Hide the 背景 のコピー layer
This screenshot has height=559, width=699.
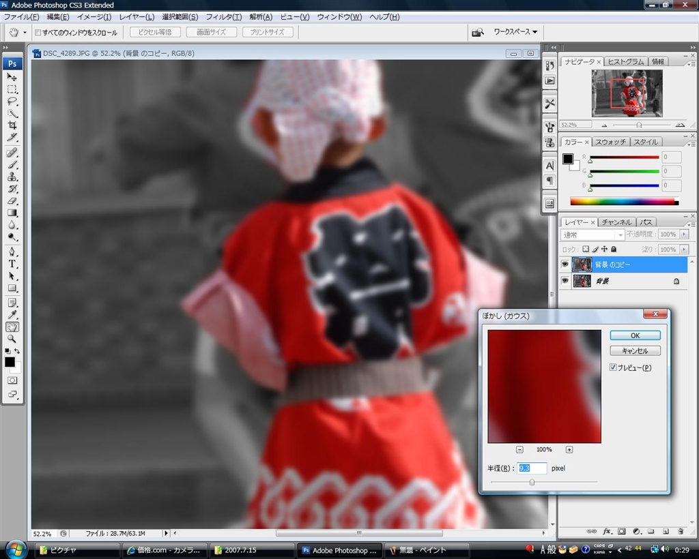565,265
